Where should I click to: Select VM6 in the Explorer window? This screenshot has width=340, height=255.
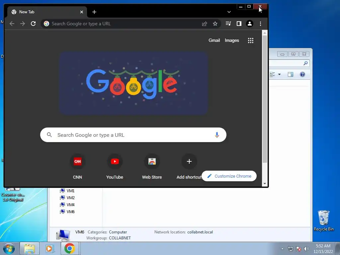[67, 212]
